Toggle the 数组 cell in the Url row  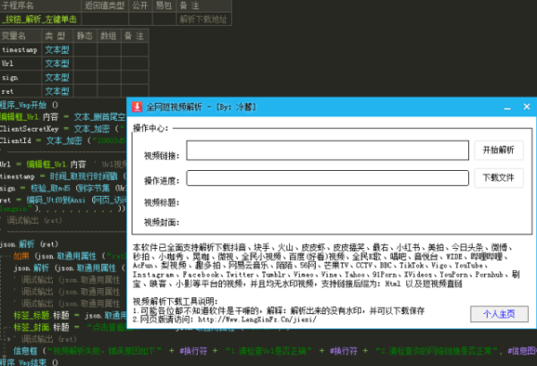tap(107, 64)
